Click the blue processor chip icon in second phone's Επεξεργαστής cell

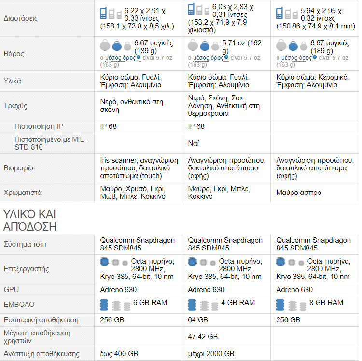(192, 262)
